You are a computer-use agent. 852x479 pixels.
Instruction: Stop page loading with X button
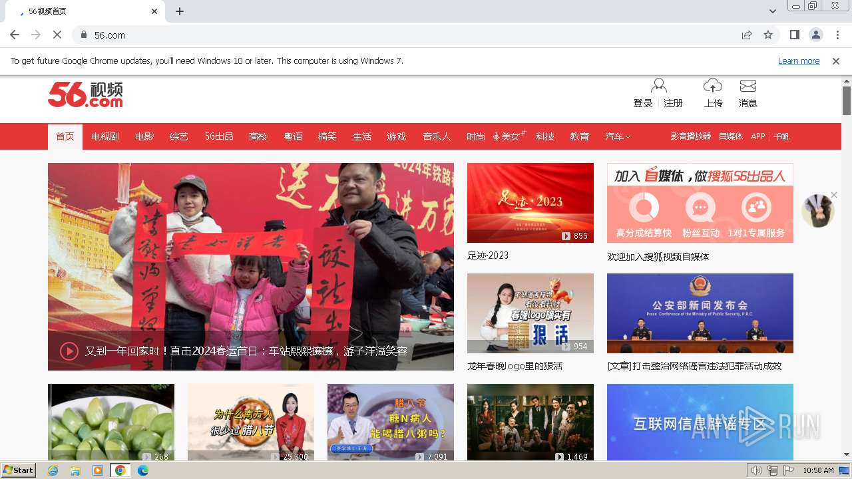[57, 35]
